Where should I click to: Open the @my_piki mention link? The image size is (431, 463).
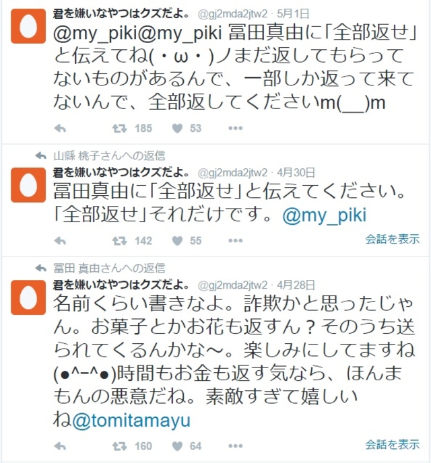click(x=325, y=215)
